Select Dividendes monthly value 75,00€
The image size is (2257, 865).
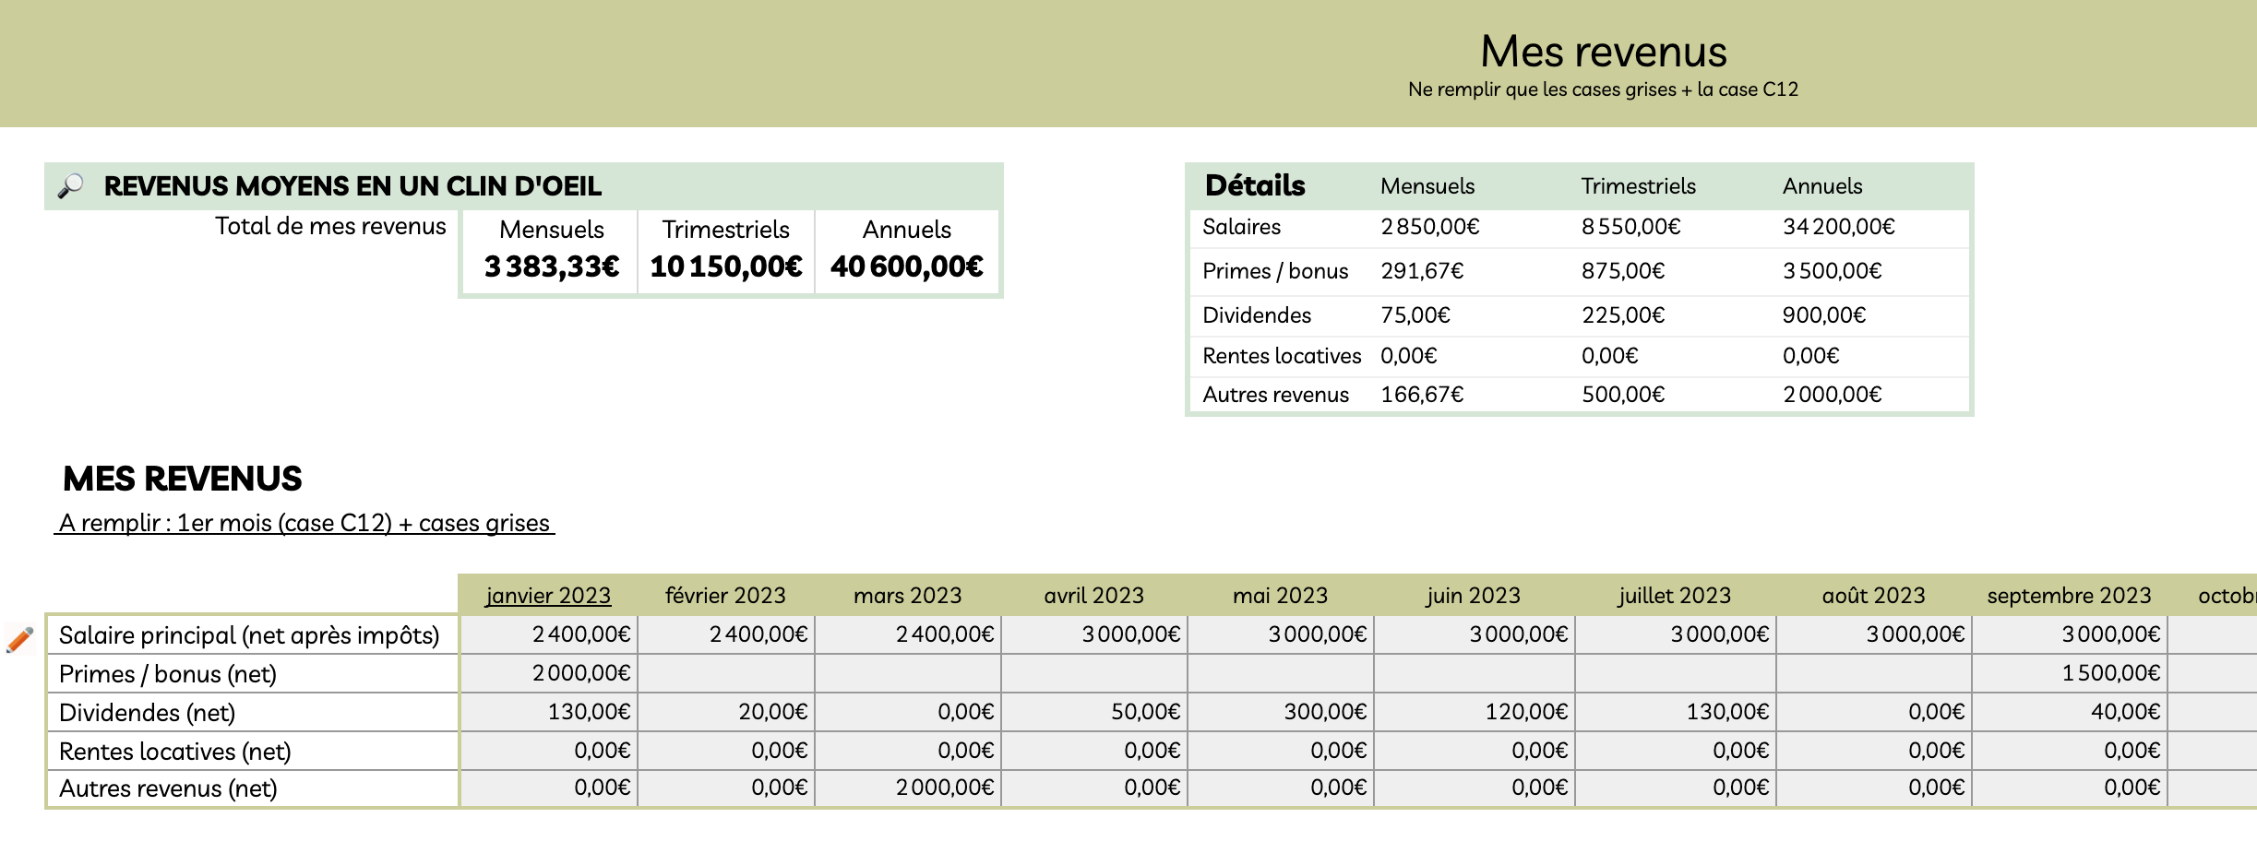(1415, 315)
